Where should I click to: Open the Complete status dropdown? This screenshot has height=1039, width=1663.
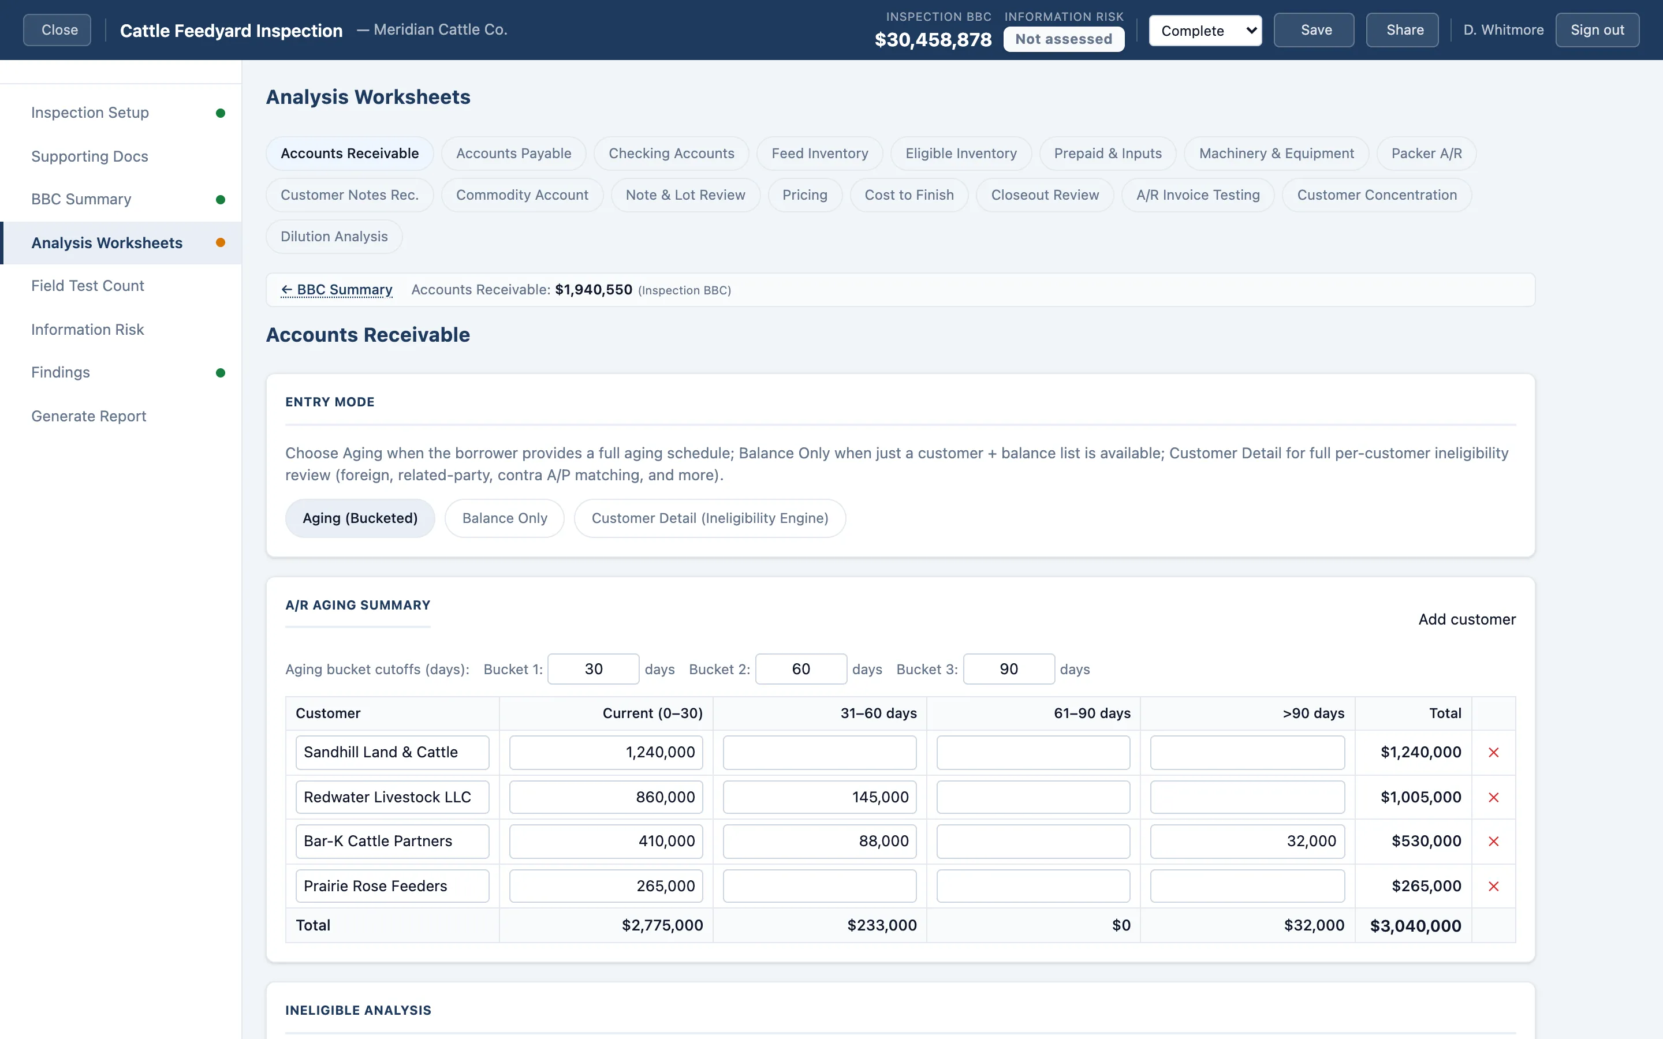pos(1205,30)
